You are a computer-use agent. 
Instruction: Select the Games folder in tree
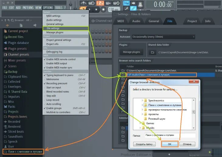point(150,123)
